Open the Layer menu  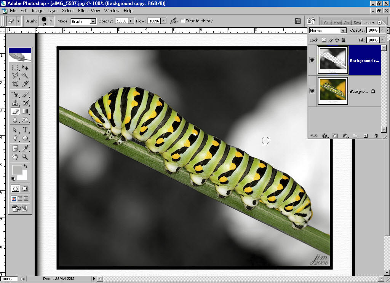coord(53,10)
